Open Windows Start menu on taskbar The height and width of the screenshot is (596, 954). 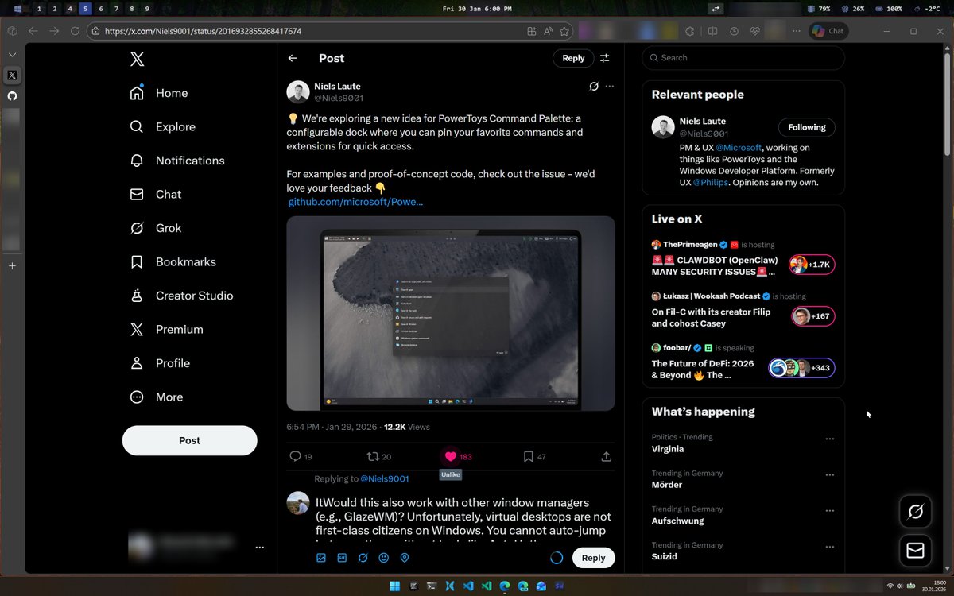pos(394,586)
